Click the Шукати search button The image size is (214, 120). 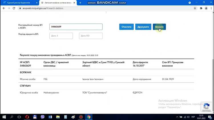pyautogui.click(x=159, y=27)
